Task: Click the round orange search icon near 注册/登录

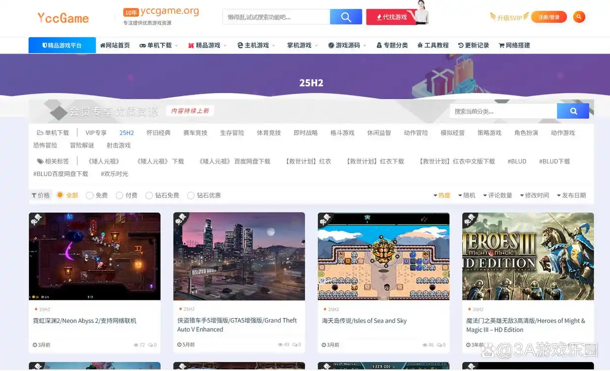Action: (x=579, y=16)
